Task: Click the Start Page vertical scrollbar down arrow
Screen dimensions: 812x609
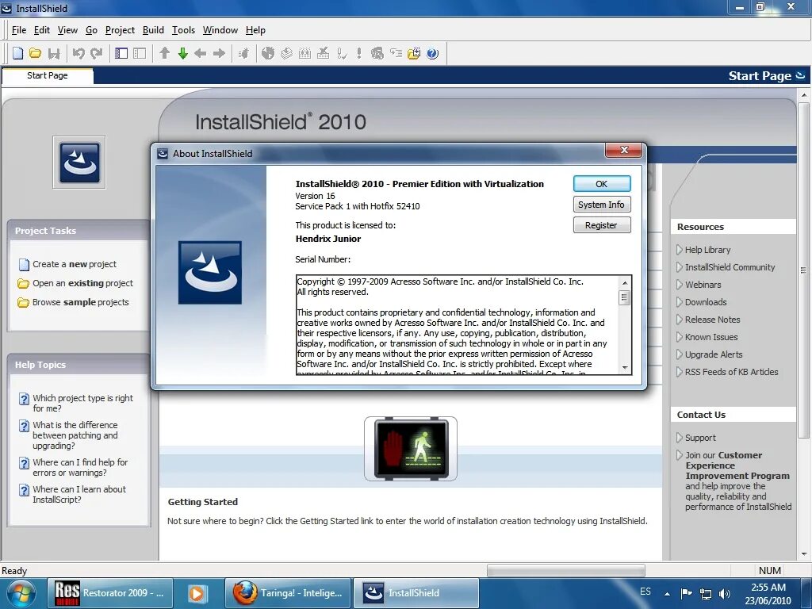Action: pos(804,553)
